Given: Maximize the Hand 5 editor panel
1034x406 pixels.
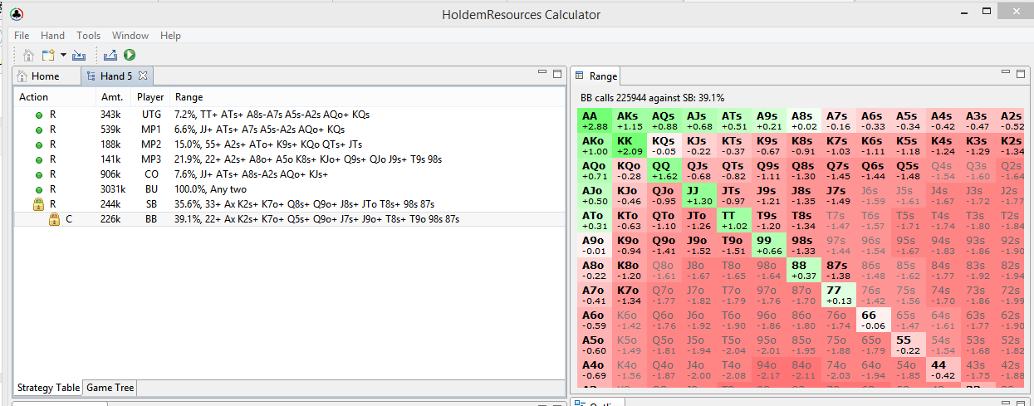Looking at the screenshot, I should [557, 74].
